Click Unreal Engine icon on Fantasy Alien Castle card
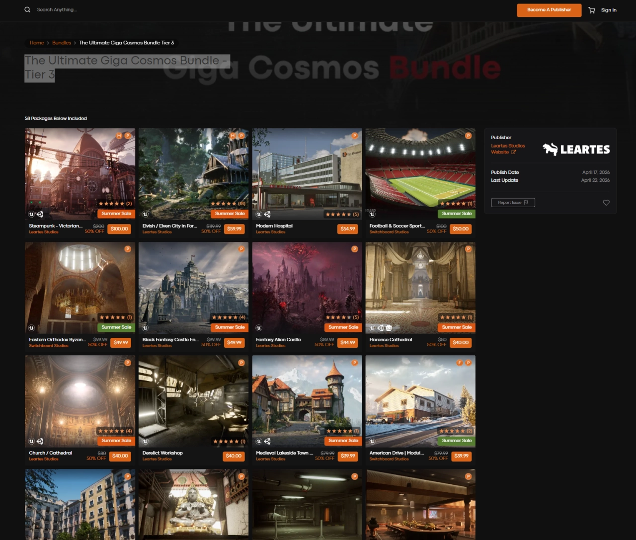 point(259,328)
